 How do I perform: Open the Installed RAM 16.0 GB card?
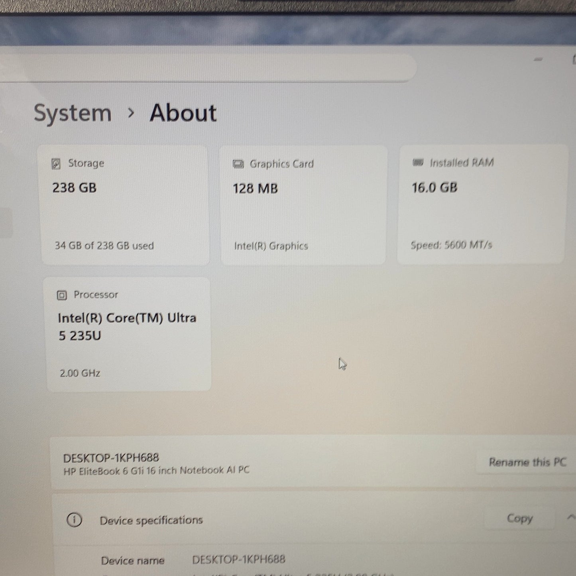click(x=482, y=204)
